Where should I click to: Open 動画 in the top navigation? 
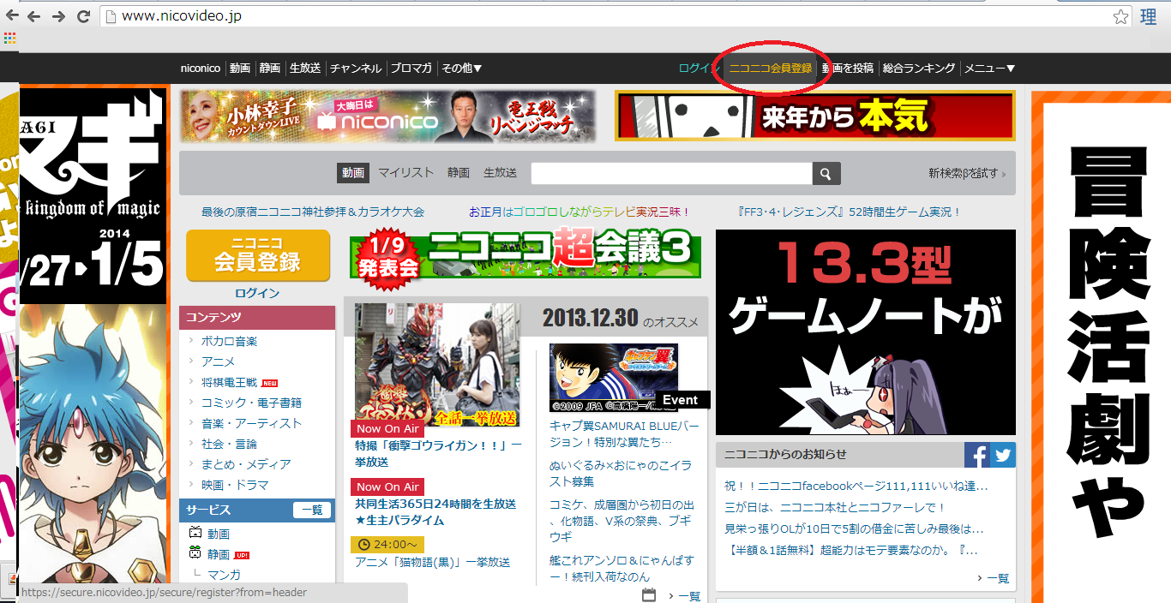[x=240, y=69]
